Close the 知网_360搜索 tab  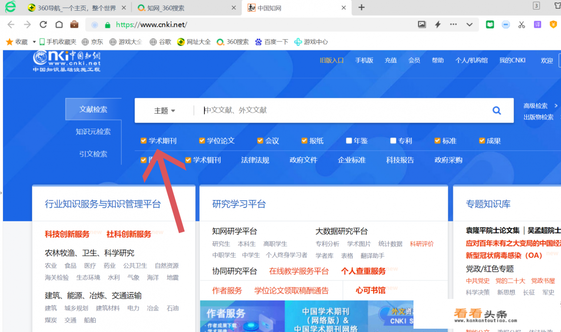233,7
